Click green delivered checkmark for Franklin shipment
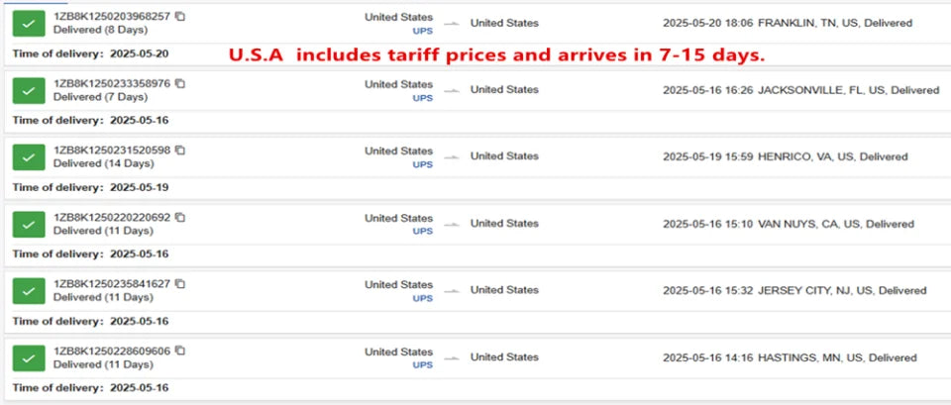This screenshot has height=405, width=951. (29, 24)
